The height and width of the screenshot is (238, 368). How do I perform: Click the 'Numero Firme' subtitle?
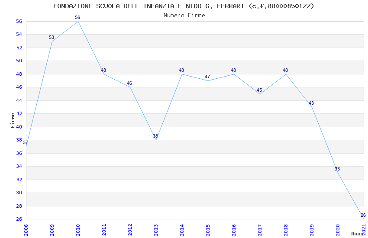pos(184,16)
